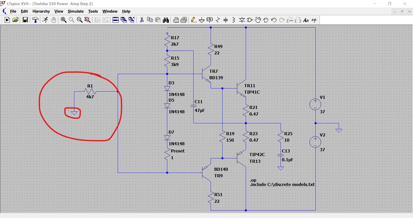
Task: Click the 2k7 value of R17
Action: coord(175,44)
